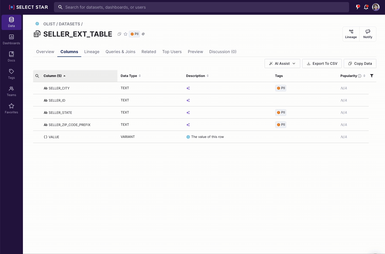Open the Docs sidebar icon
Screen dimensions: 385x254
click(x=11, y=57)
